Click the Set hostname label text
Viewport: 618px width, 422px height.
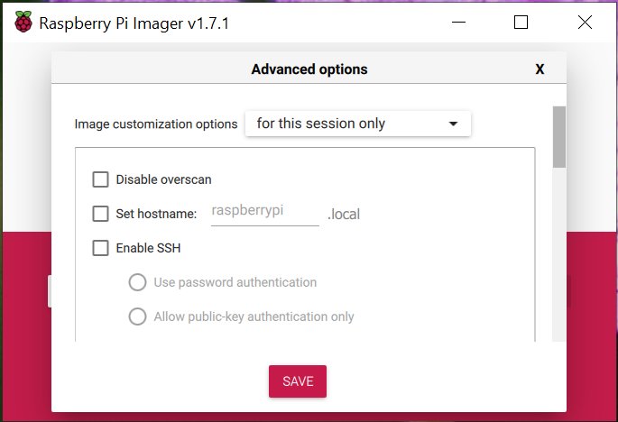pyautogui.click(x=156, y=214)
